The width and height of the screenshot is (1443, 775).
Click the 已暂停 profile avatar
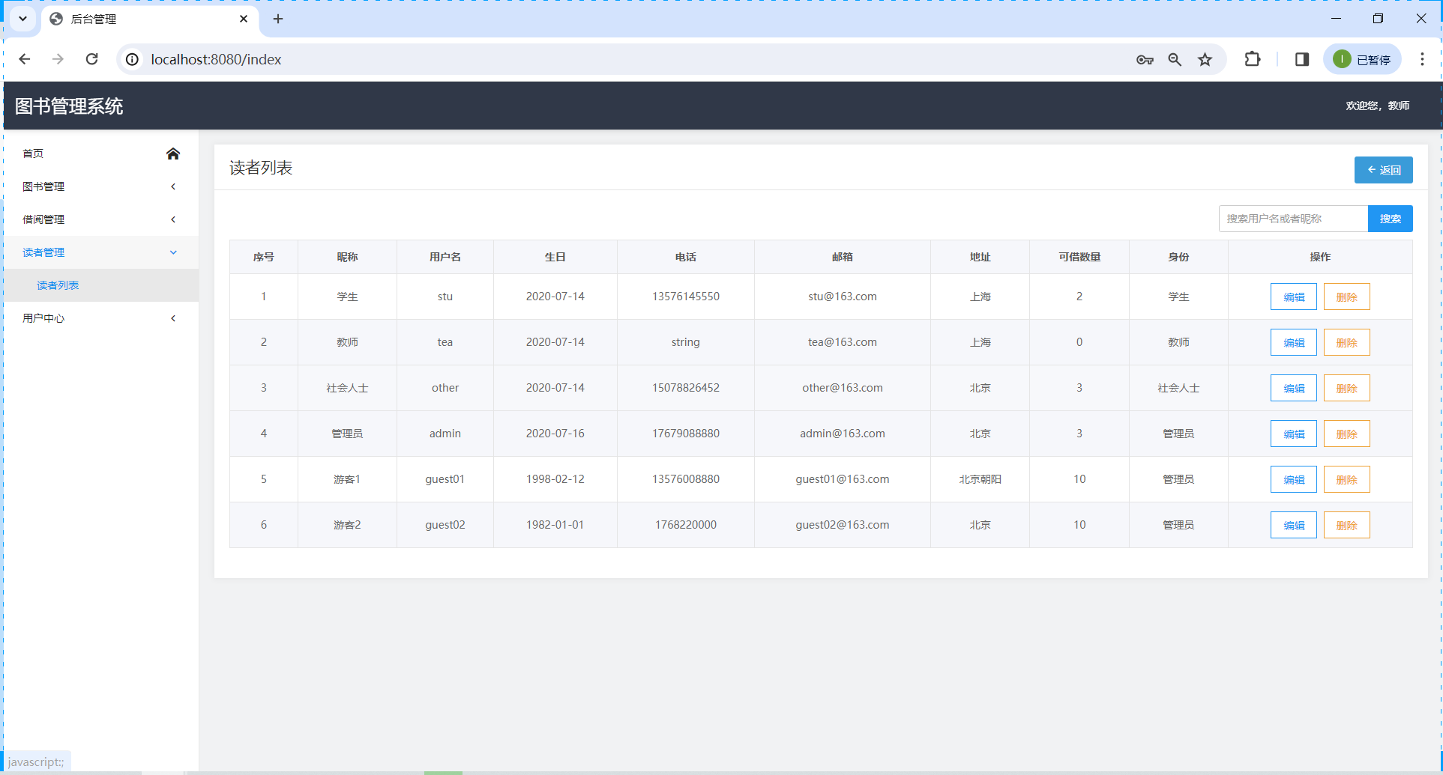[1362, 59]
